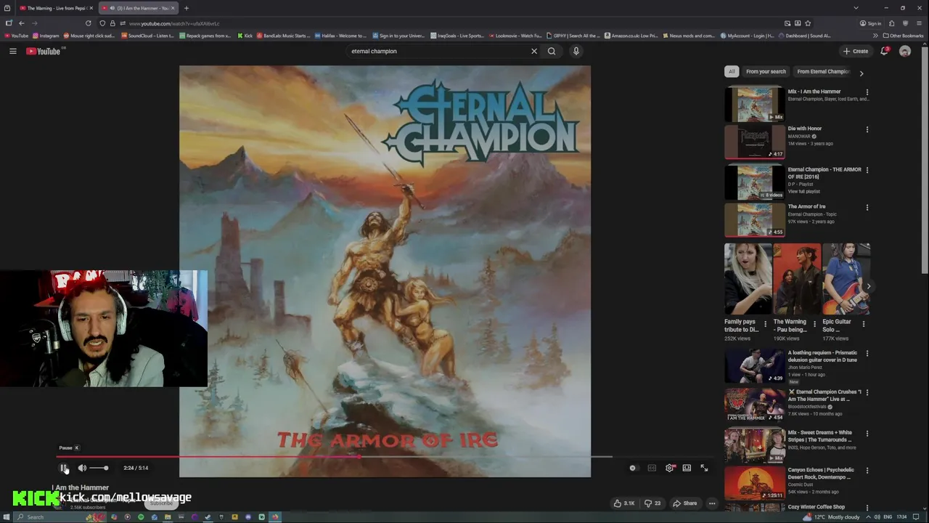Open more actions ellipsis under video
This screenshot has height=523, width=929.
coord(712,503)
